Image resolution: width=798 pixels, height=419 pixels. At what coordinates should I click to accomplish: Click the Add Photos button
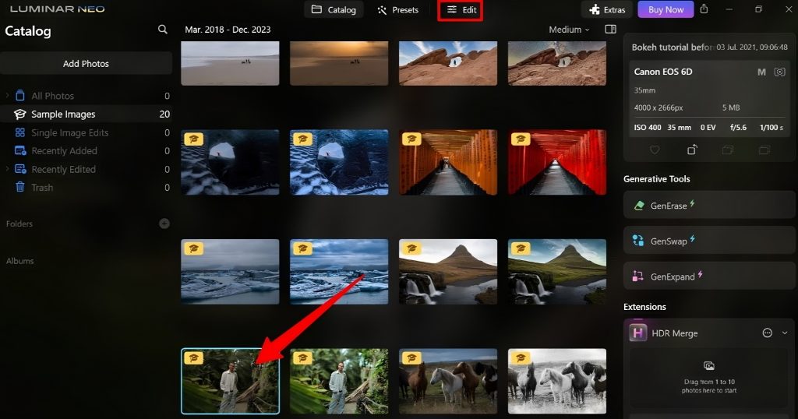[86, 64]
